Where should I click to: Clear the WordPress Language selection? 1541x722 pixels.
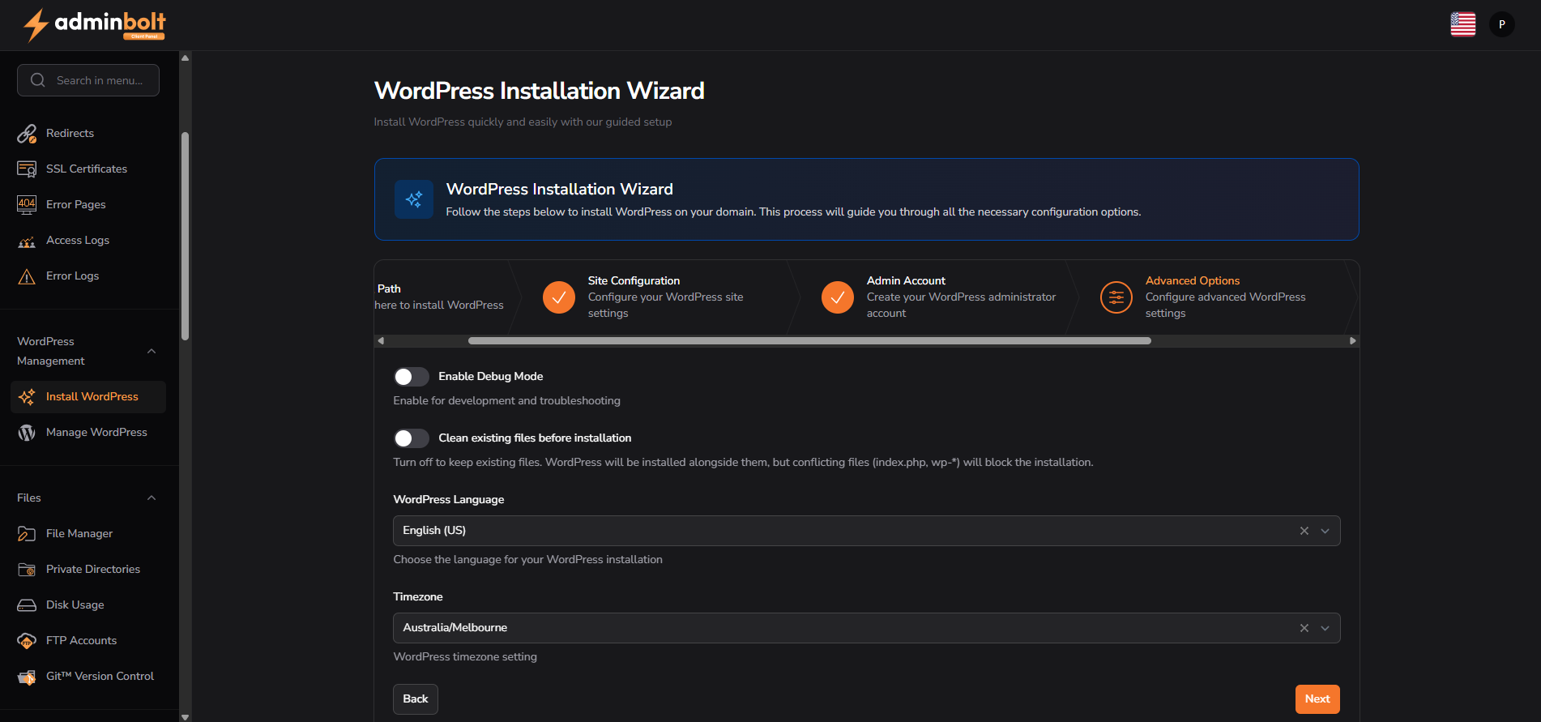click(1304, 531)
